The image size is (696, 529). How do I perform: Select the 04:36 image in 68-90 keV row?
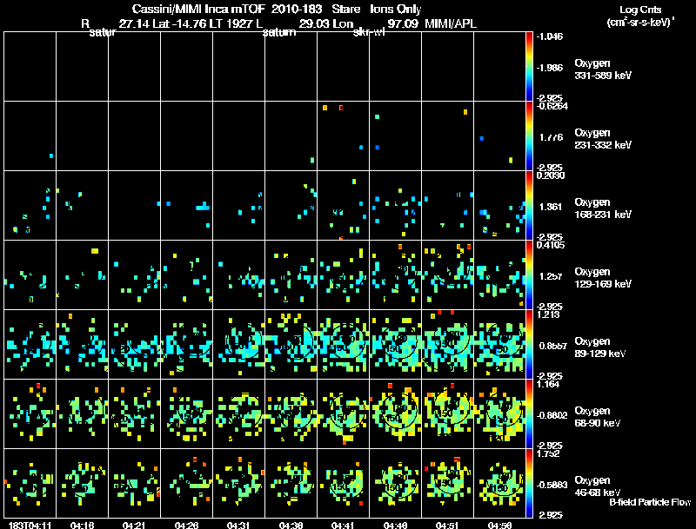point(291,413)
